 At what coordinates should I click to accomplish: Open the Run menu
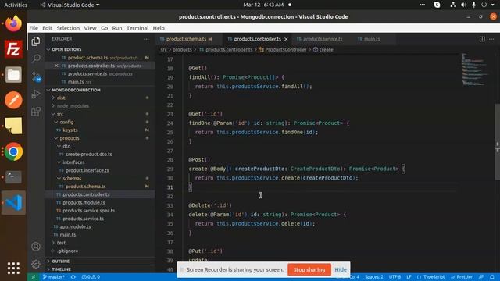click(x=117, y=28)
